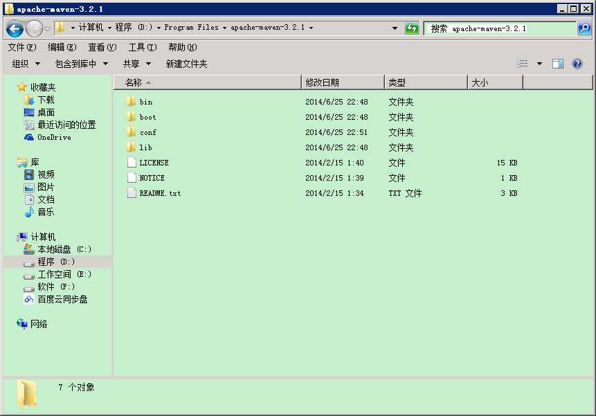Viewport: 596px width, 416px height.
Task: Select 软件 (F:) drive
Action: pyautogui.click(x=56, y=287)
